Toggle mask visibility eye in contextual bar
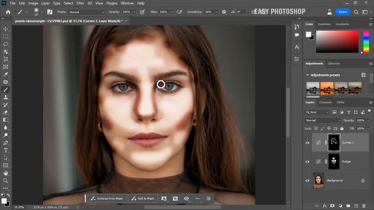 (x=186, y=198)
